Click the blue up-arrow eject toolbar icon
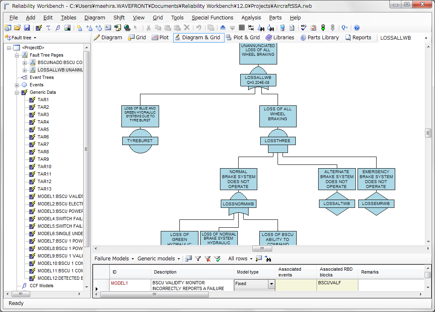The width and height of the screenshot is (435, 312). tap(223, 28)
